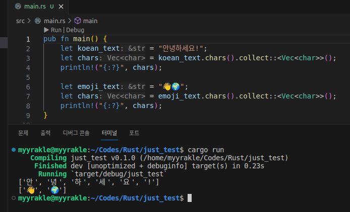Open the 포트 (Ports) panel tab
Image resolution: width=350 pixels, height=212 pixels.
[x=134, y=133]
